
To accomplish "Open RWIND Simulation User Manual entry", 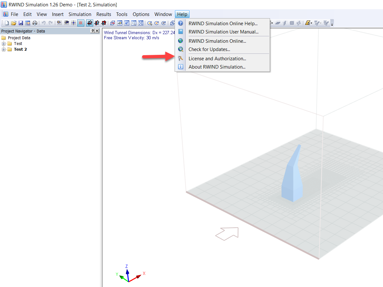I will click(x=222, y=32).
